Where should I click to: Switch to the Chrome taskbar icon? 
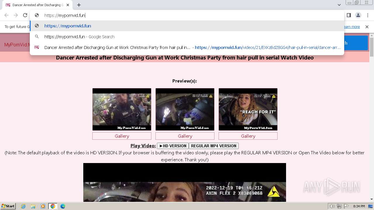coord(53,206)
